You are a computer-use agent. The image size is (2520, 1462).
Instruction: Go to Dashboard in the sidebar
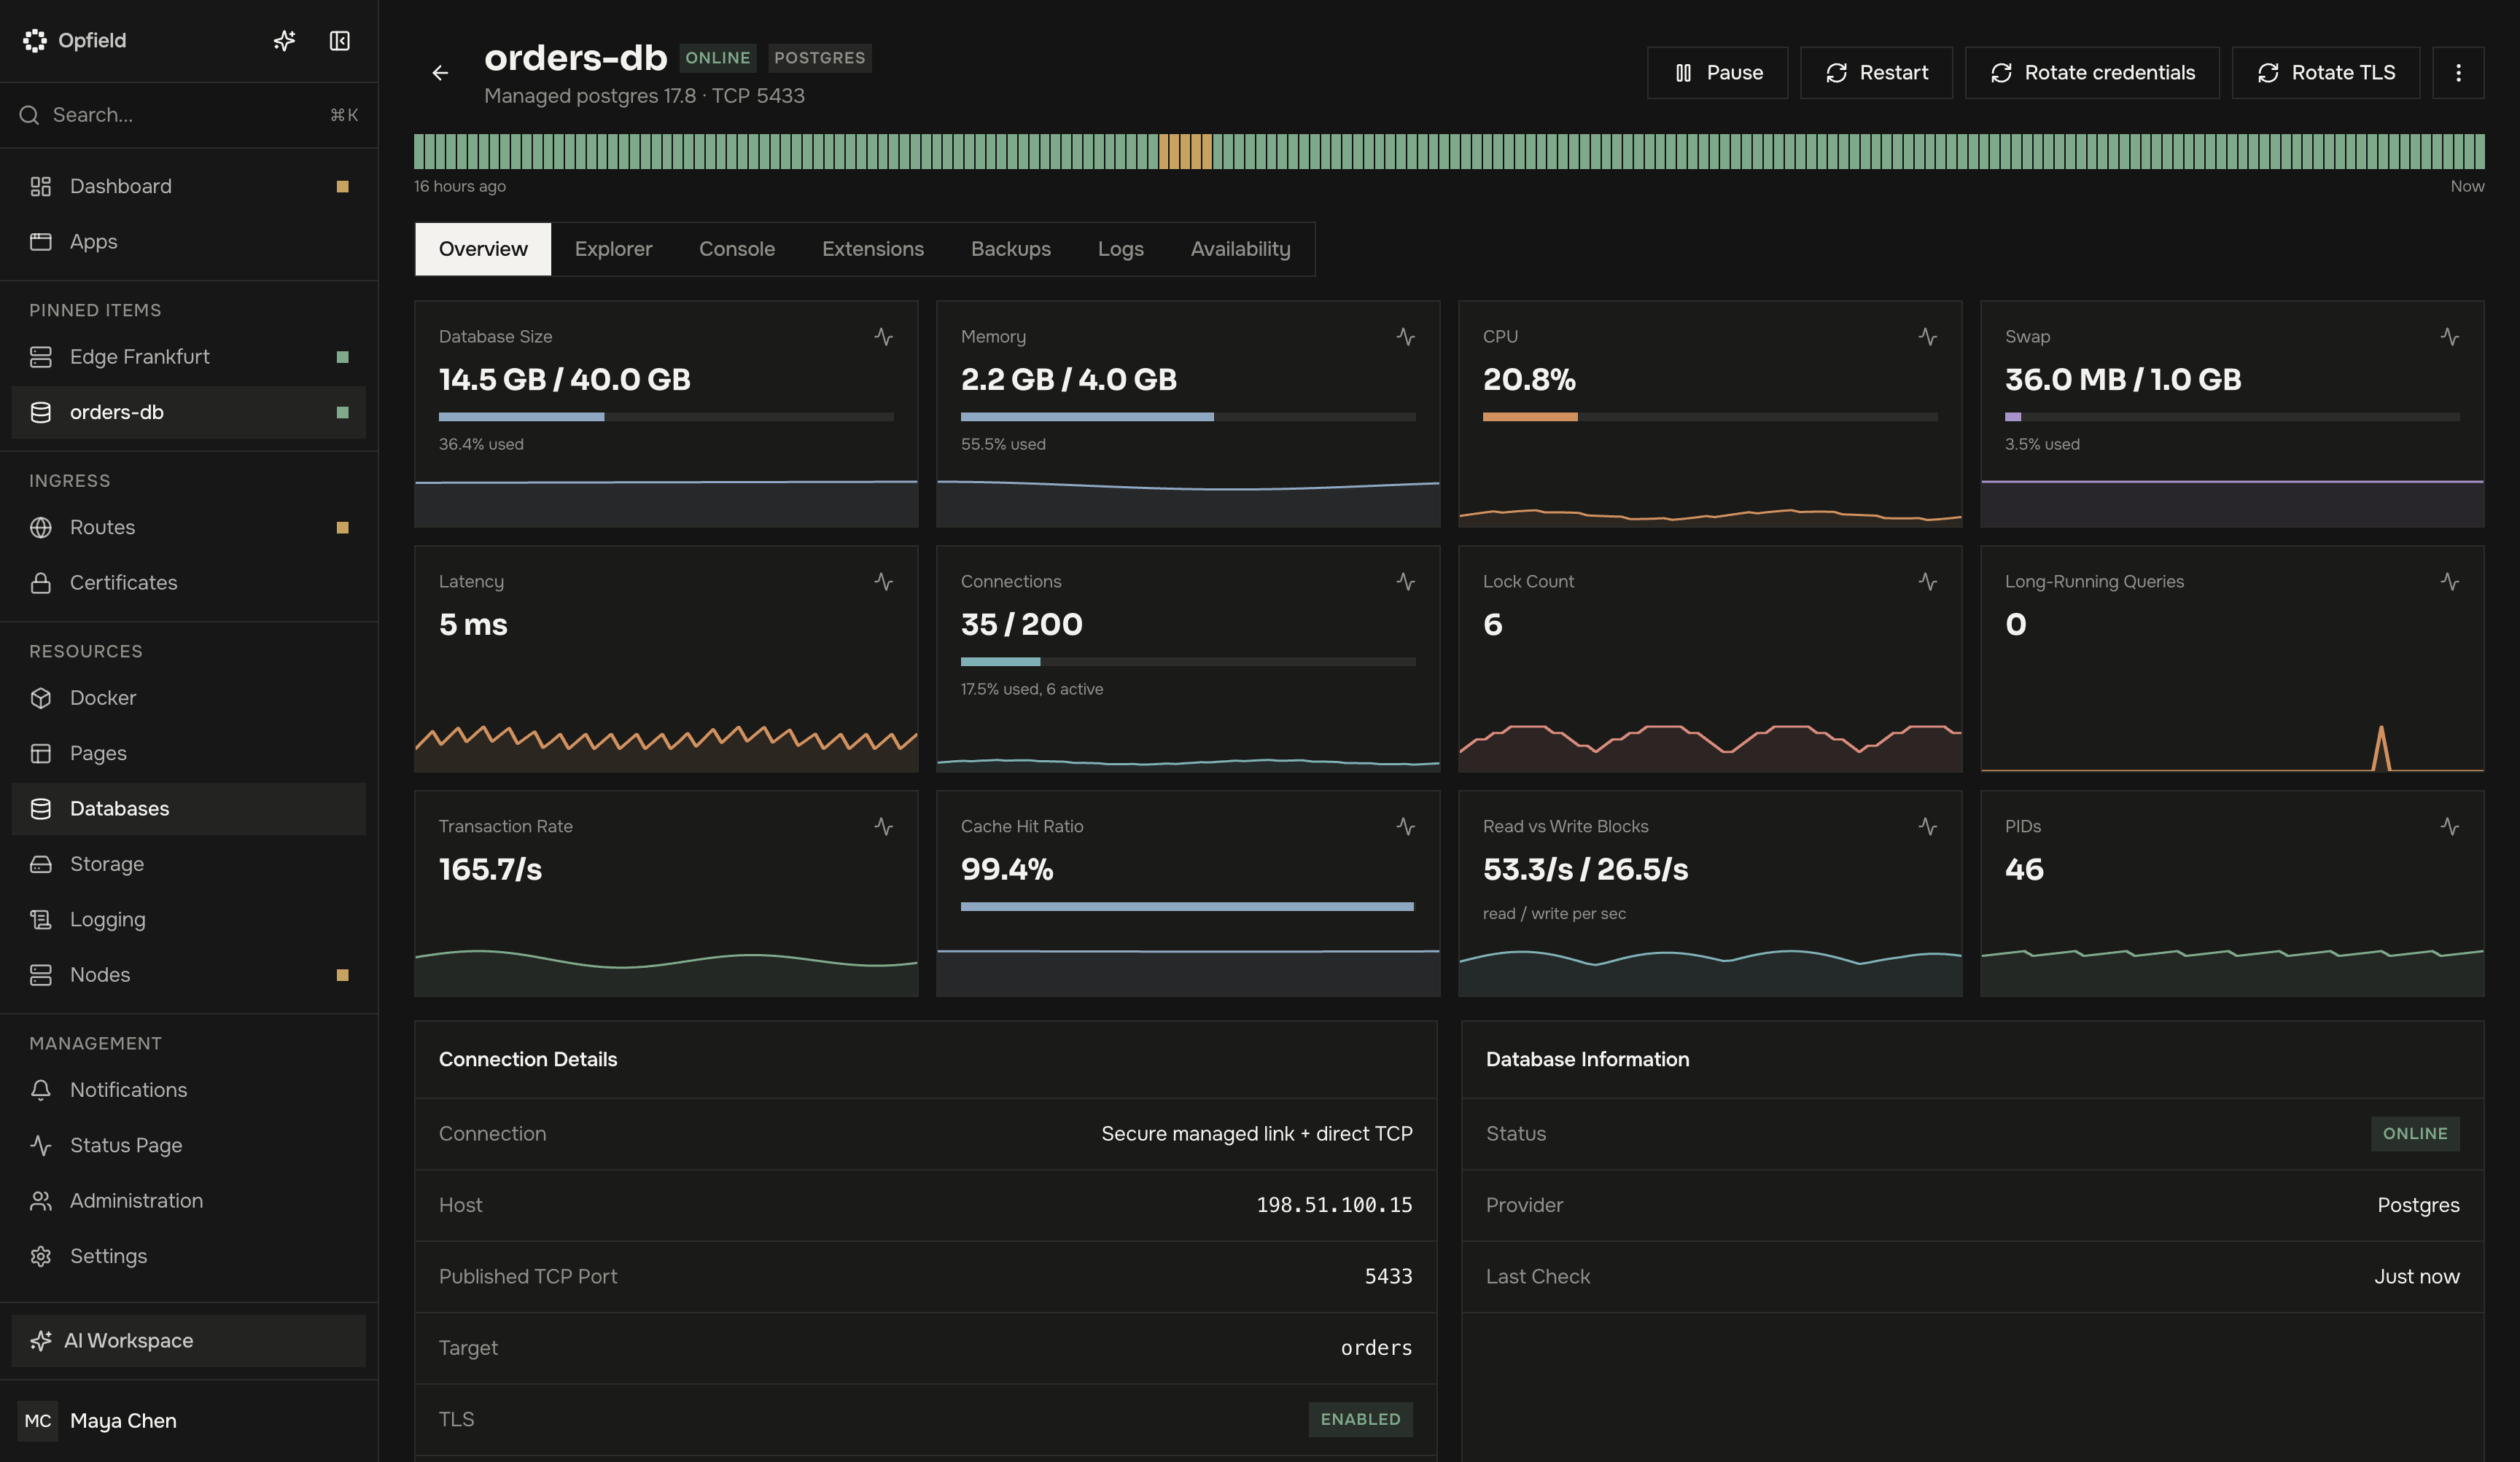pos(188,186)
